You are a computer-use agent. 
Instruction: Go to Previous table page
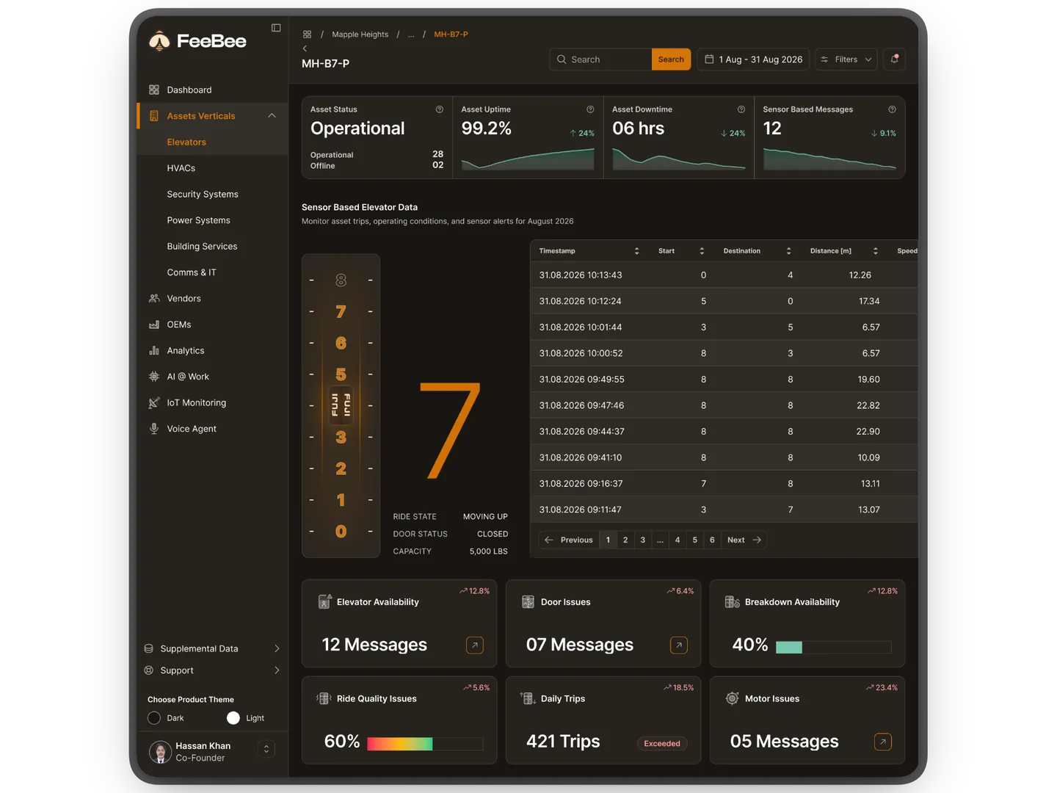point(569,540)
